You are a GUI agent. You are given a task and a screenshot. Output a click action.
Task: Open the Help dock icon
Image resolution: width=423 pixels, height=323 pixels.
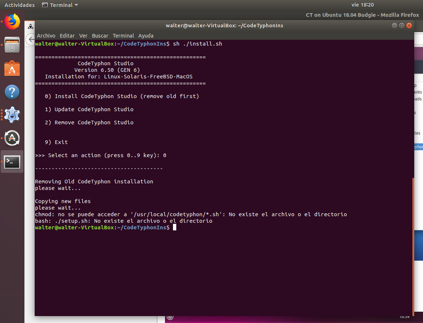[x=12, y=92]
